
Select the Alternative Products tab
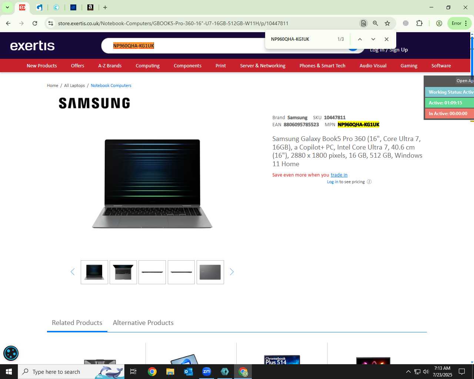pyautogui.click(x=143, y=323)
